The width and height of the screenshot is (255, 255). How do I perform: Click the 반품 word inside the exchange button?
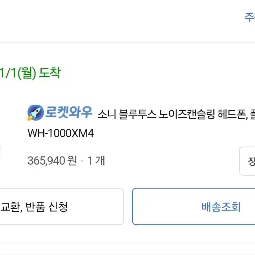pyautogui.click(x=35, y=207)
